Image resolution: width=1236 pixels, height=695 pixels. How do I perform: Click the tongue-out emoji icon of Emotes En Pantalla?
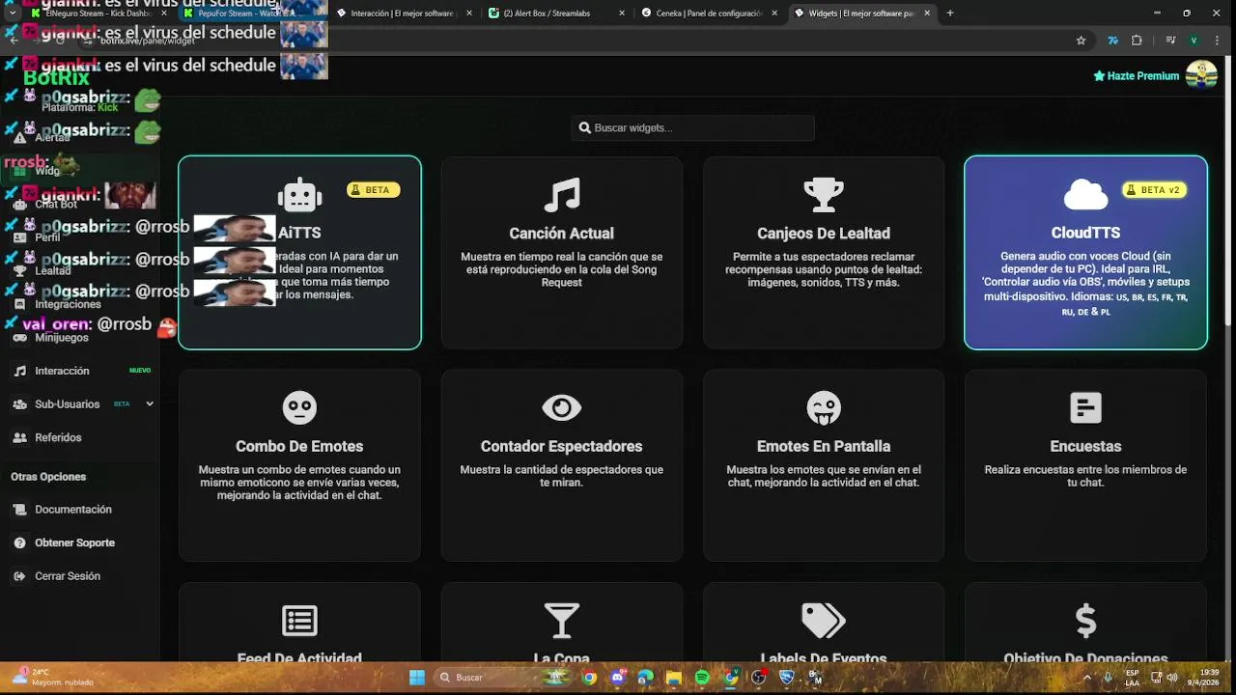tap(824, 407)
